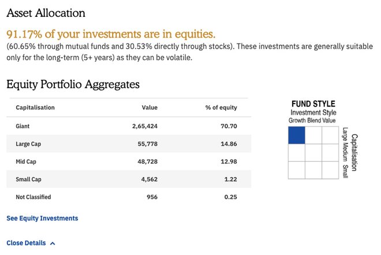
Task: Select the Giant capitalisation row
Action: coord(129,125)
